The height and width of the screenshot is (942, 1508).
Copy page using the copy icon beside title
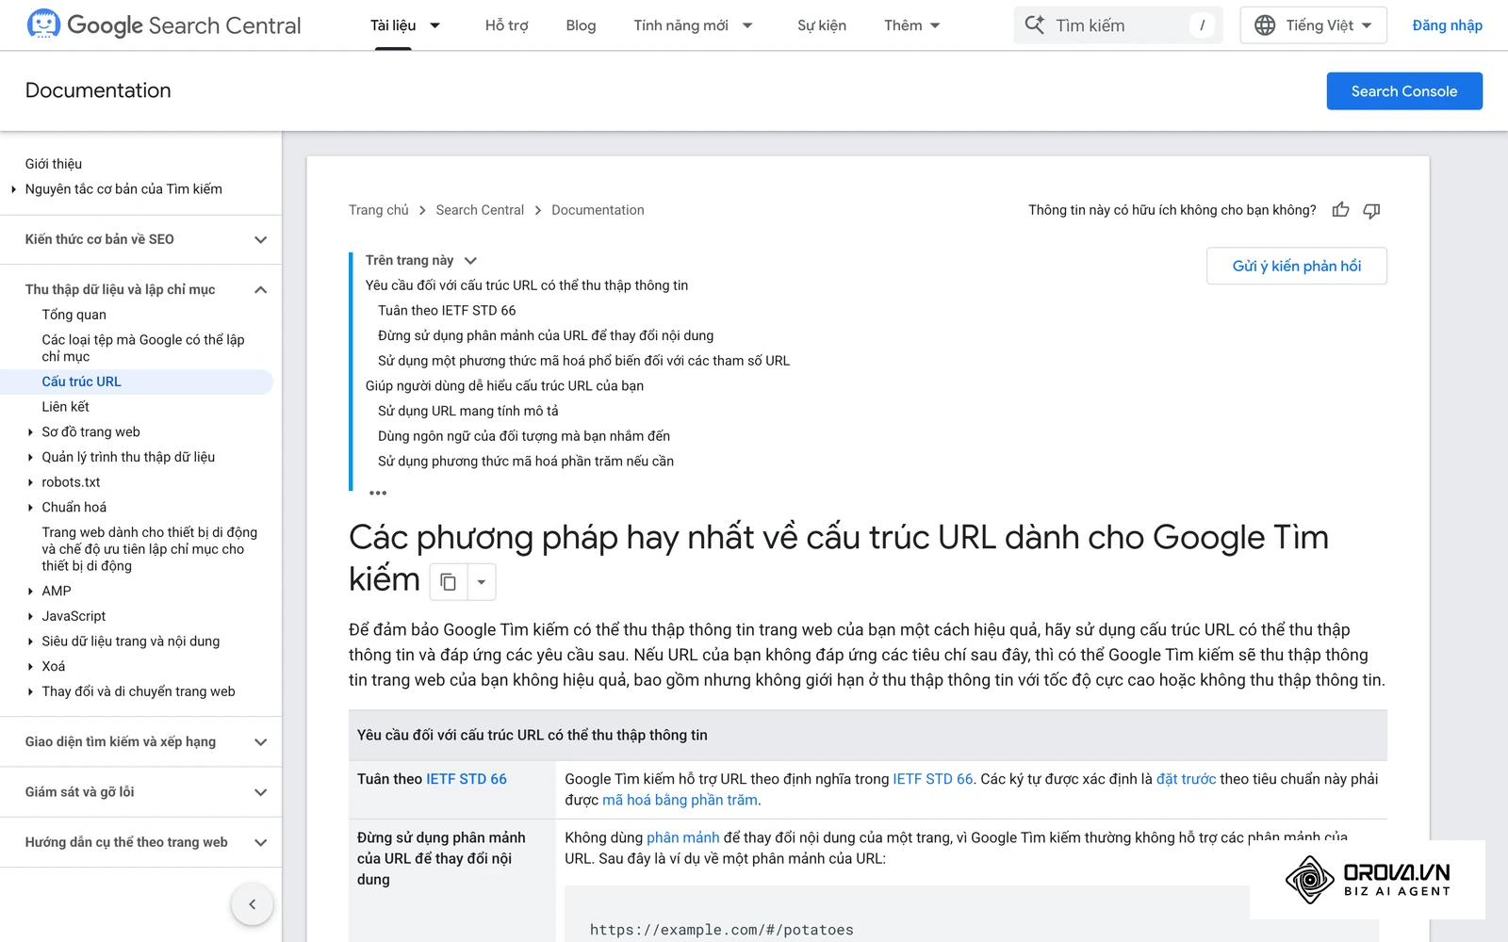tap(449, 582)
